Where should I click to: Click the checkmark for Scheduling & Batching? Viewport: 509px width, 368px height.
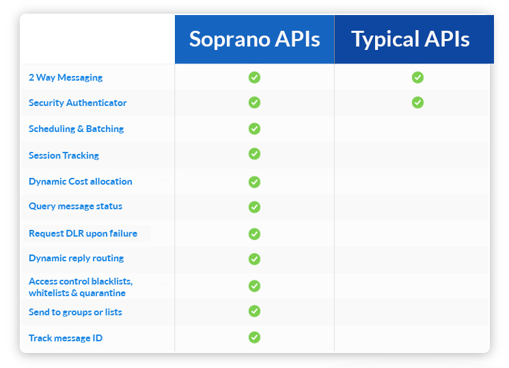click(x=254, y=129)
